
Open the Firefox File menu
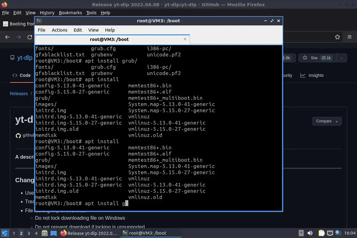coord(6,13)
